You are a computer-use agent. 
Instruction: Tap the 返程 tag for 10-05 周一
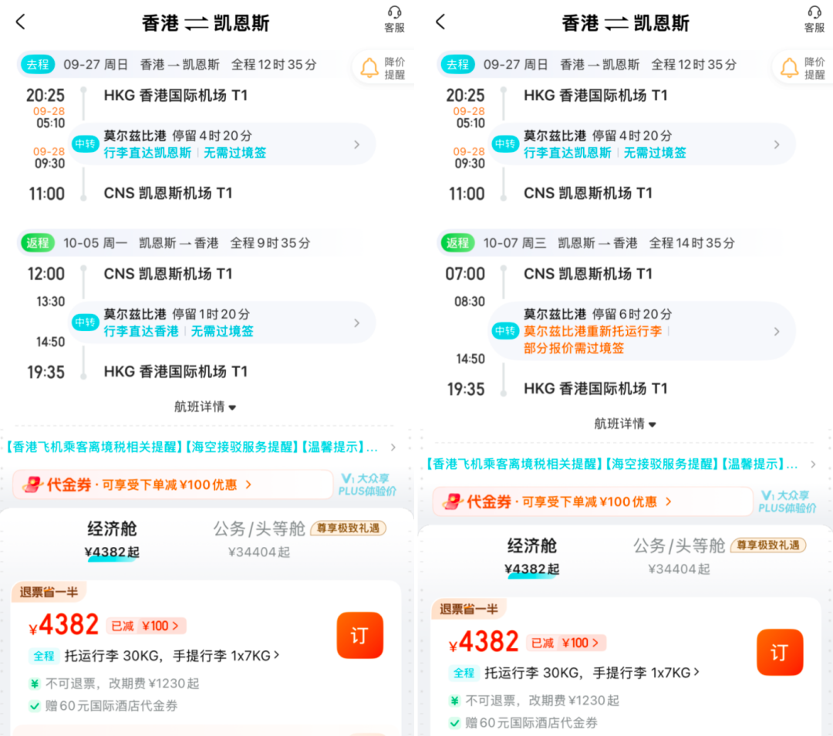(38, 243)
